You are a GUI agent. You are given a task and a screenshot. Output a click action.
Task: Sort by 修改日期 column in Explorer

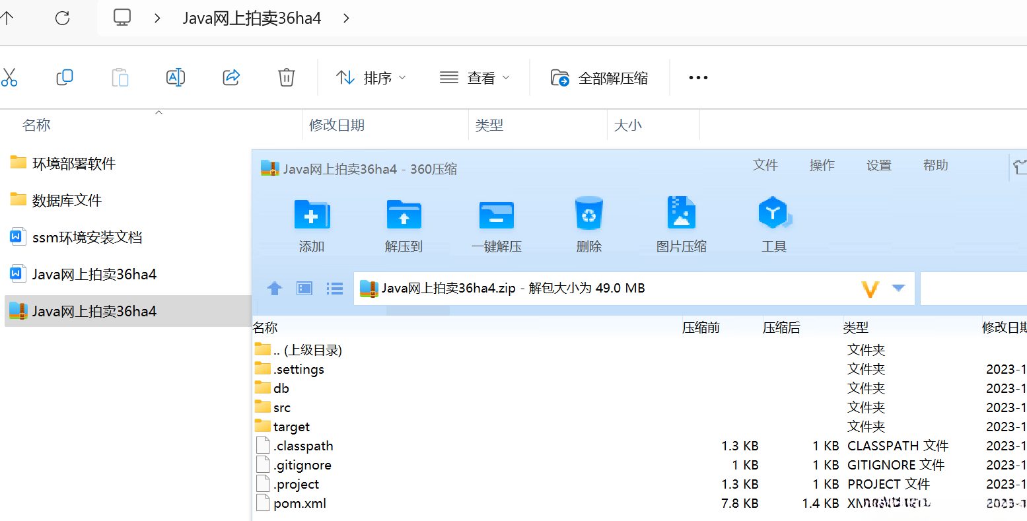coord(337,125)
